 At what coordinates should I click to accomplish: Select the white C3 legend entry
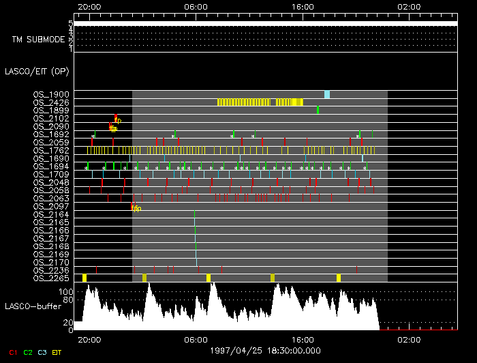click(43, 352)
